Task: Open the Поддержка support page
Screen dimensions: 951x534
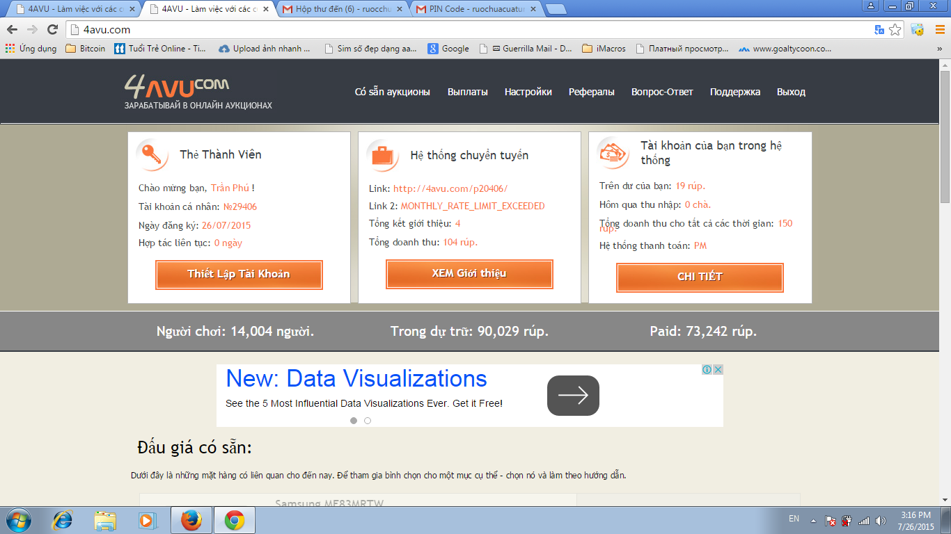Action: click(735, 92)
